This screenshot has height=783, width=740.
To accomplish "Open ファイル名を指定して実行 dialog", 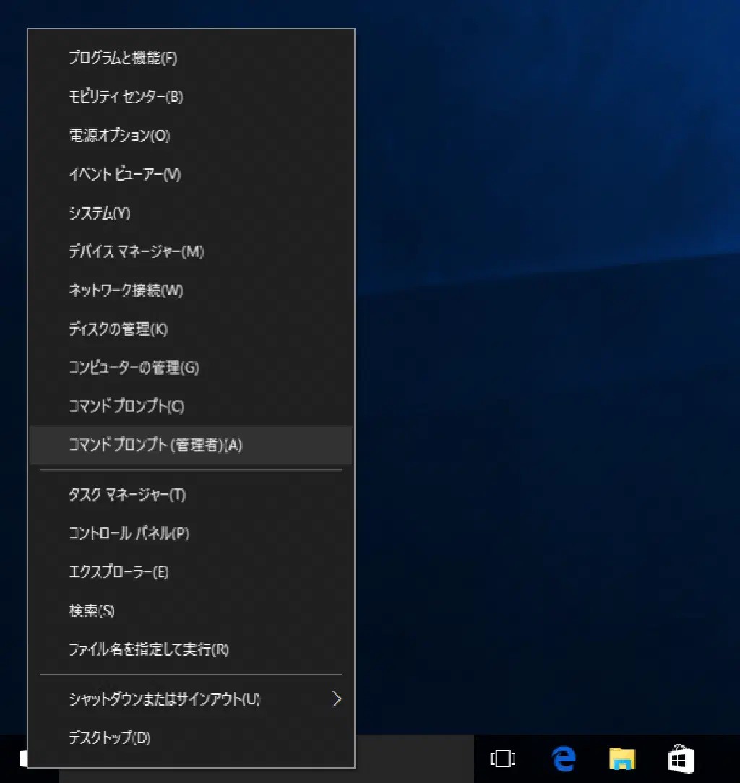I will click(x=148, y=649).
